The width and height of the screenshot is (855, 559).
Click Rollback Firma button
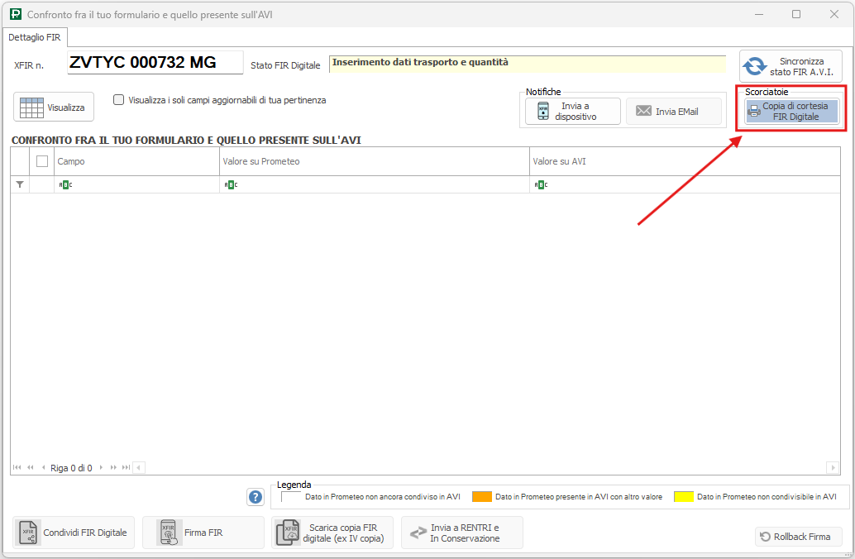pos(798,537)
